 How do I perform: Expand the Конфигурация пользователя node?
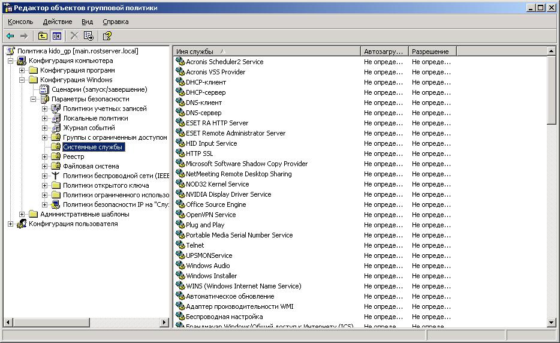click(x=10, y=224)
